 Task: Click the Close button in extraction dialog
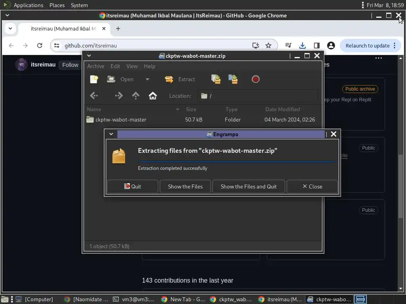coord(312,186)
